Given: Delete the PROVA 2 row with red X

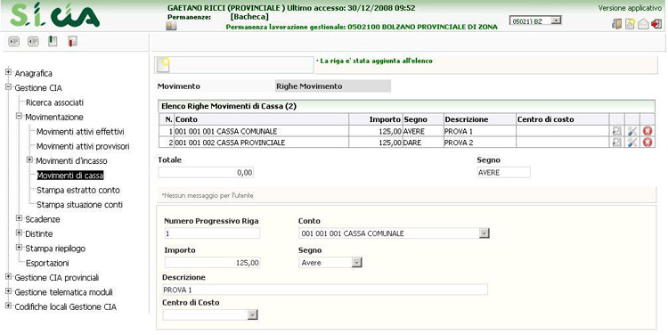Looking at the screenshot, I should tap(648, 143).
